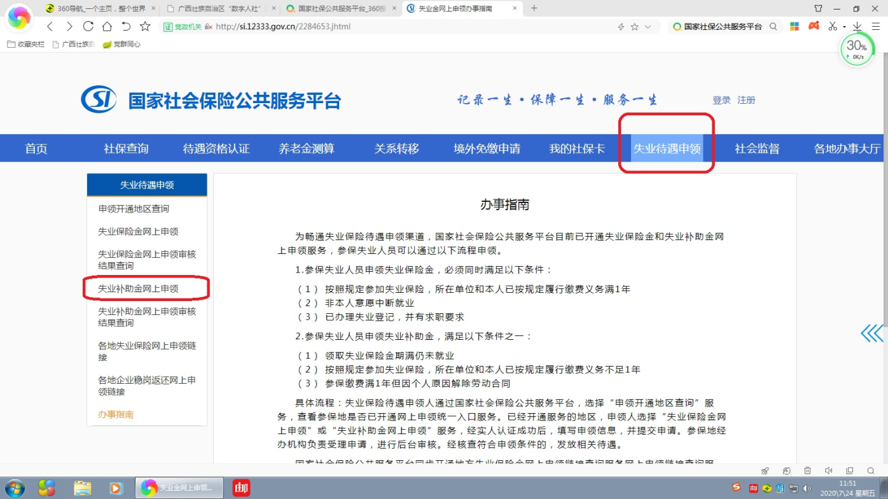Open the browser hamburger menu
888x499 pixels.
877,27
